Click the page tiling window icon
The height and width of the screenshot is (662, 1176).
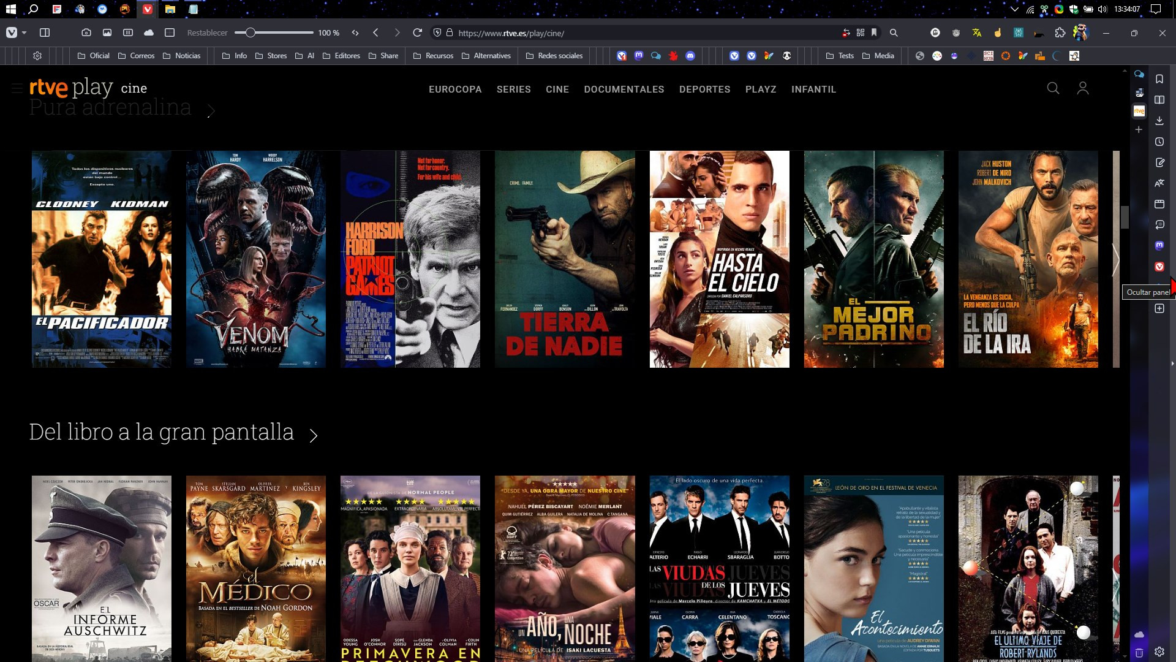point(170,32)
